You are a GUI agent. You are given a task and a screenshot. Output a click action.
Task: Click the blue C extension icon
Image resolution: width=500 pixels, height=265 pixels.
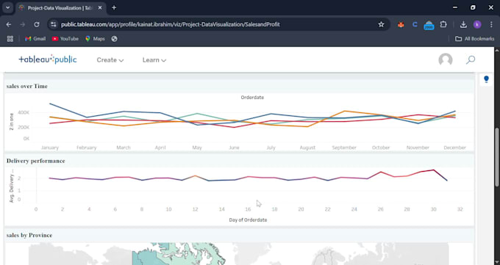pos(415,24)
